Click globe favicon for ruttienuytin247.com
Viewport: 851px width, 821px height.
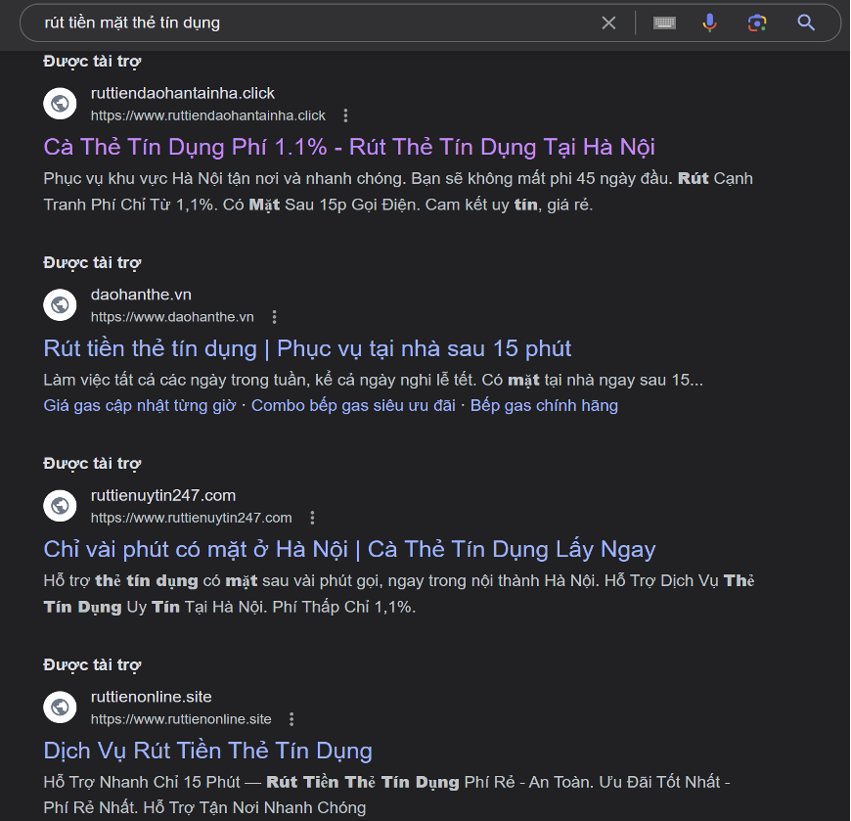click(60, 505)
